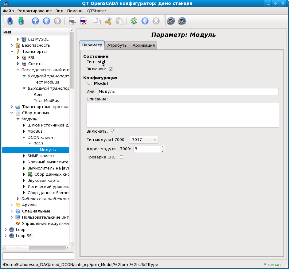Enable the Проверка CRC checkbox
Screen dimensions: 289x269
click(121, 157)
